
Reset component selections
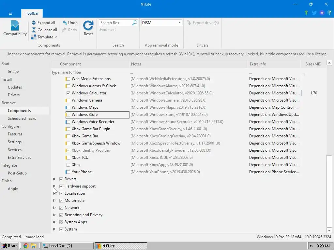click(88, 28)
